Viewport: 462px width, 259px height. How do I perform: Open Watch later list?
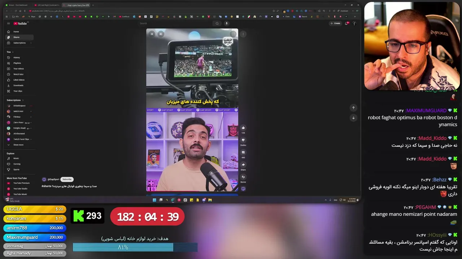click(19, 74)
